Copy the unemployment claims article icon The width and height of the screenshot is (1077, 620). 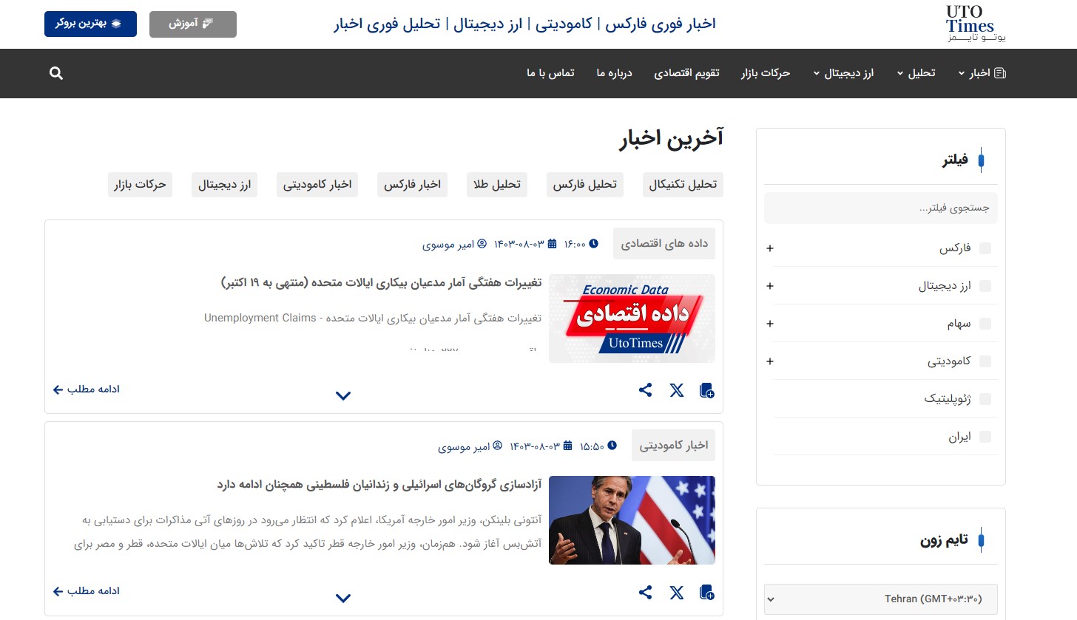point(707,390)
